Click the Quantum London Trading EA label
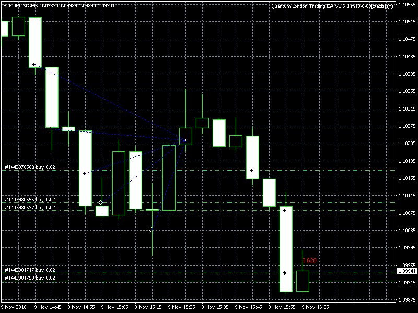 pos(328,6)
